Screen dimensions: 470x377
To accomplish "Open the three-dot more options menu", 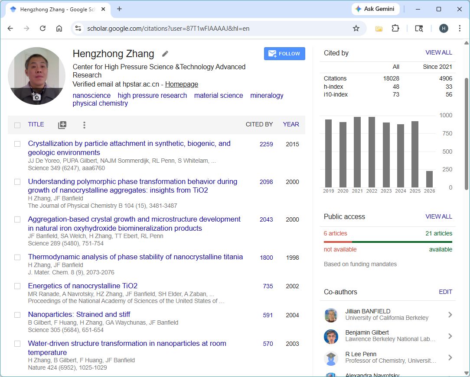I will pyautogui.click(x=84, y=125).
